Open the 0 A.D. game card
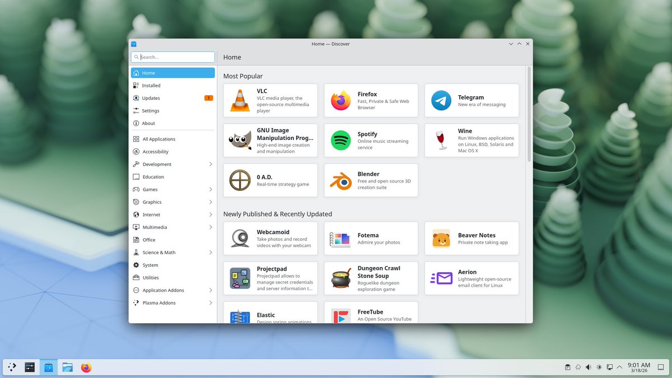672x378 pixels. pyautogui.click(x=270, y=180)
